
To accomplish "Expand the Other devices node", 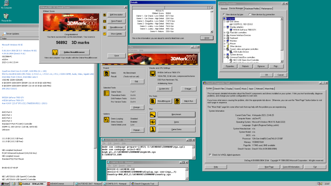I will 225,46.
